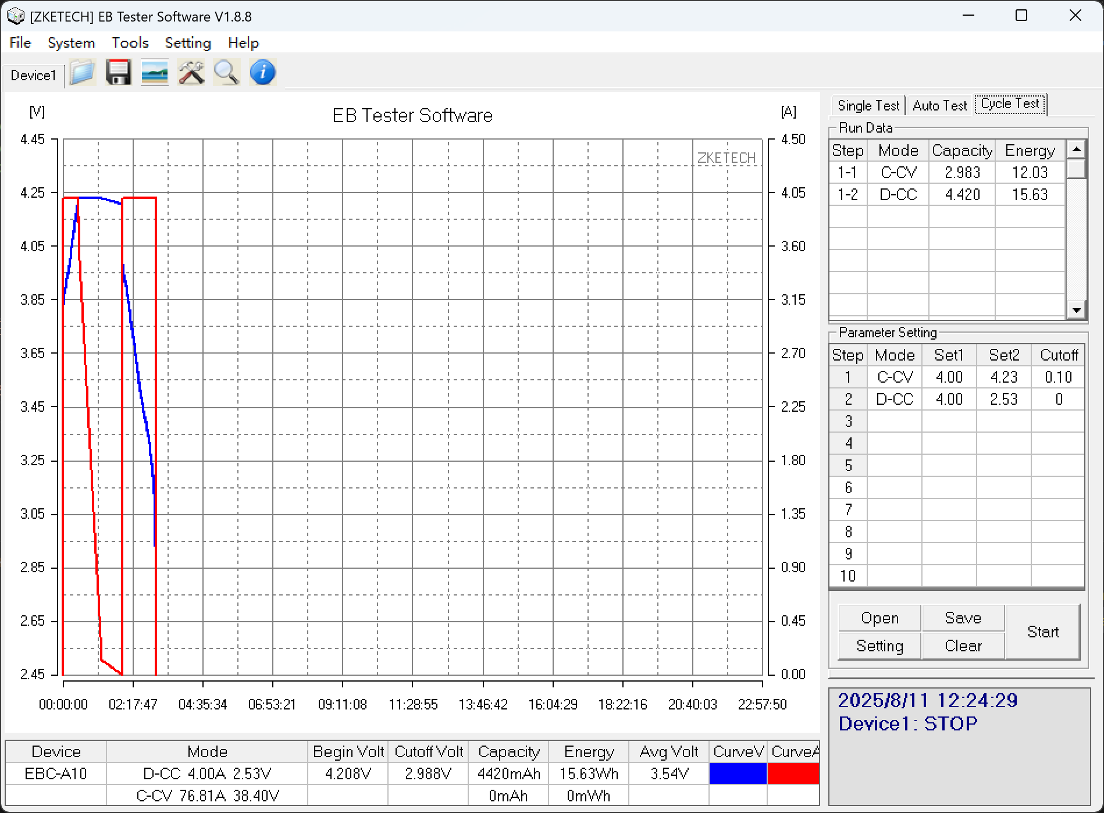Image resolution: width=1104 pixels, height=813 pixels.
Task: Switch to the Single Test tab
Action: coord(868,106)
